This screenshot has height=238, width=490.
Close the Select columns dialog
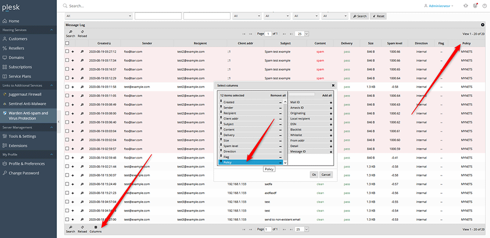pos(333,85)
